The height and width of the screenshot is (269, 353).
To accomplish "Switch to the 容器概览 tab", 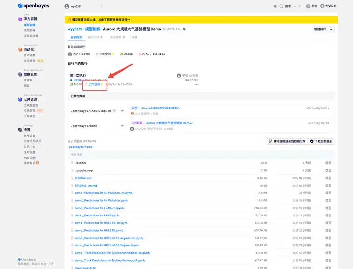I will [x=76, y=37].
